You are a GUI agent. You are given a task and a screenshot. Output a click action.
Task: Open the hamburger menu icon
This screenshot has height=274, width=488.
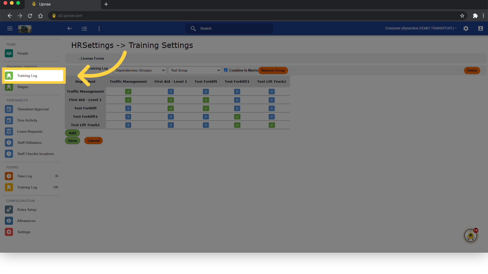pyautogui.click(x=10, y=28)
